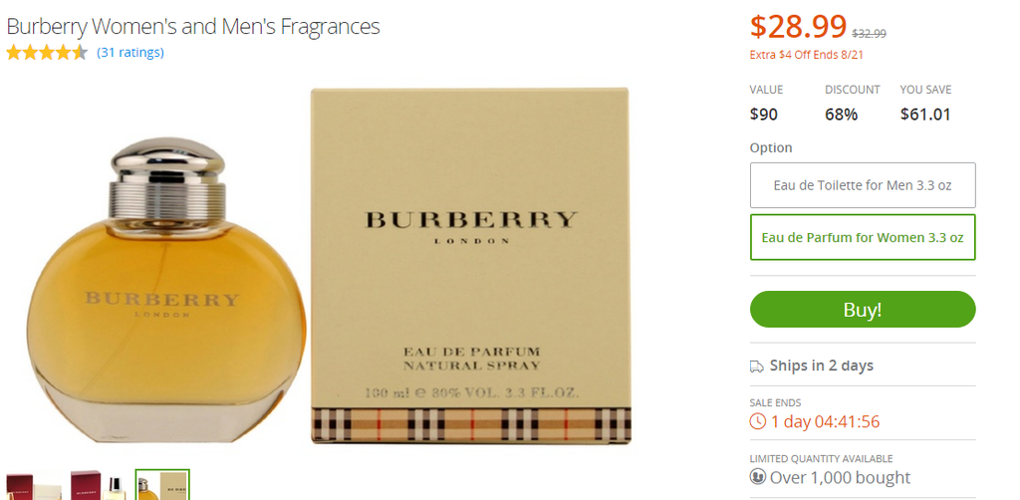The height and width of the screenshot is (500, 1020).
Task: Click the green Buy! button
Action: click(863, 310)
